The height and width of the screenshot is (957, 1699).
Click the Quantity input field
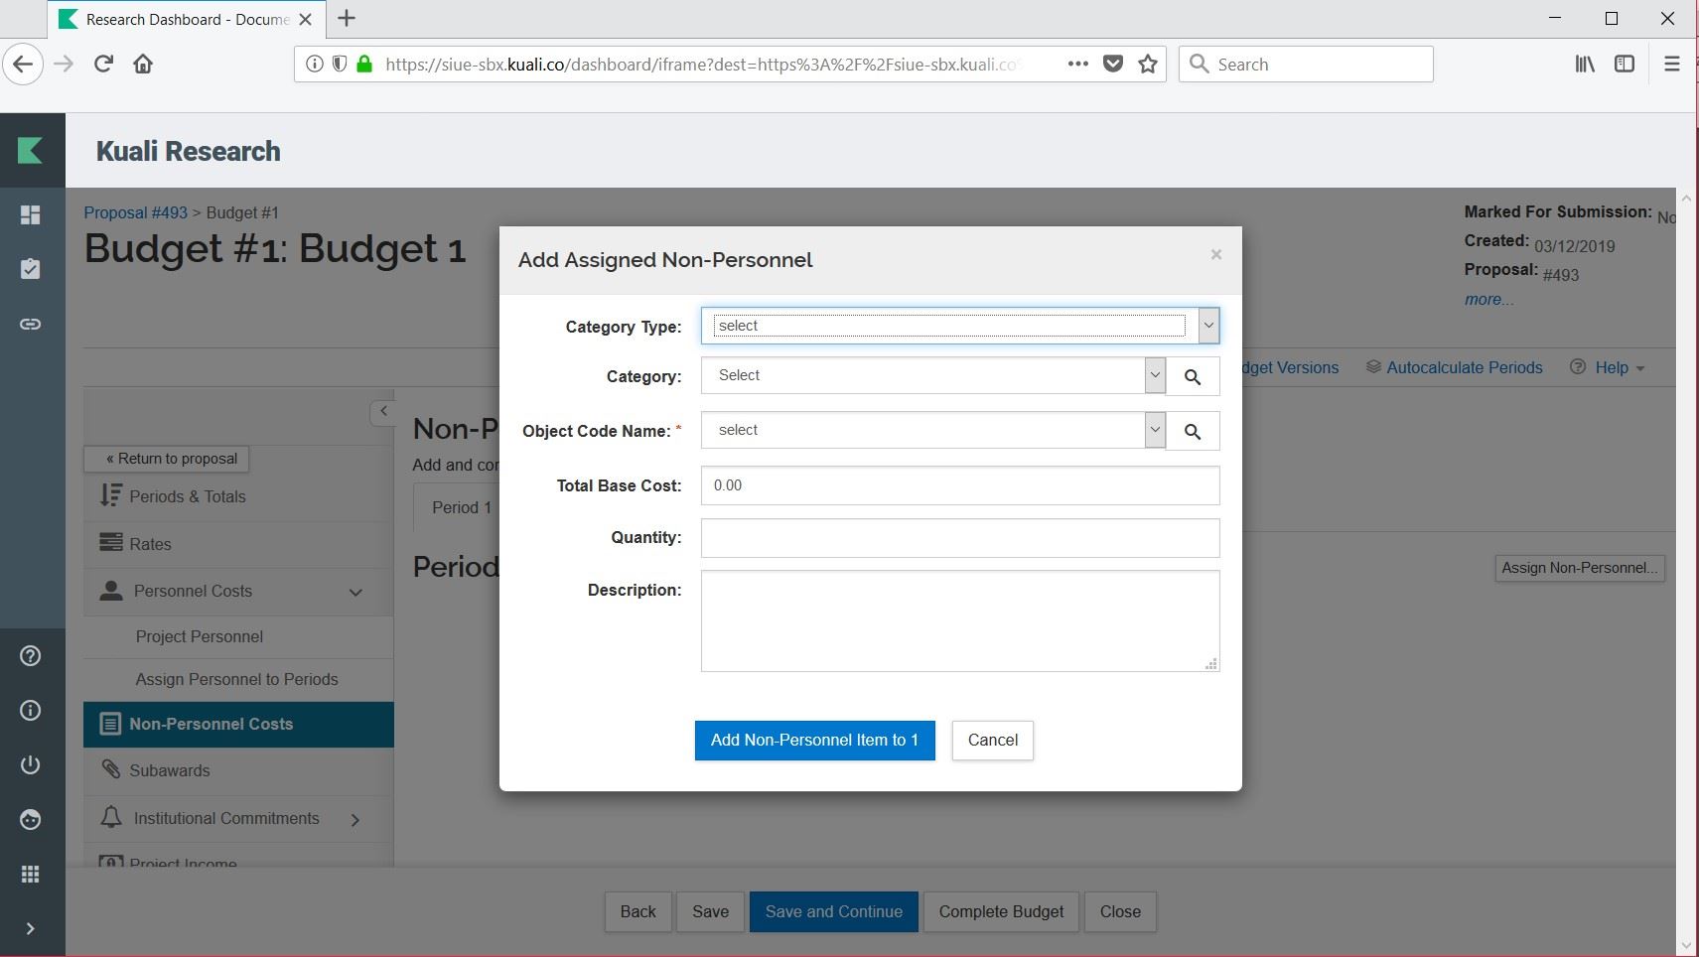pos(959,538)
